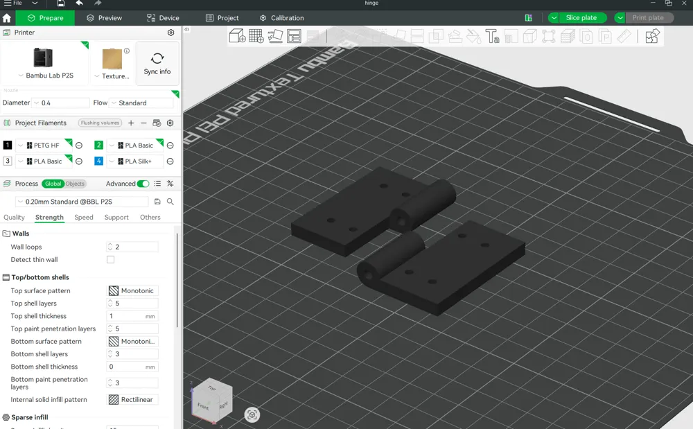Open the Calibration tab
Viewport: 693px width, 429px height.
(x=281, y=18)
